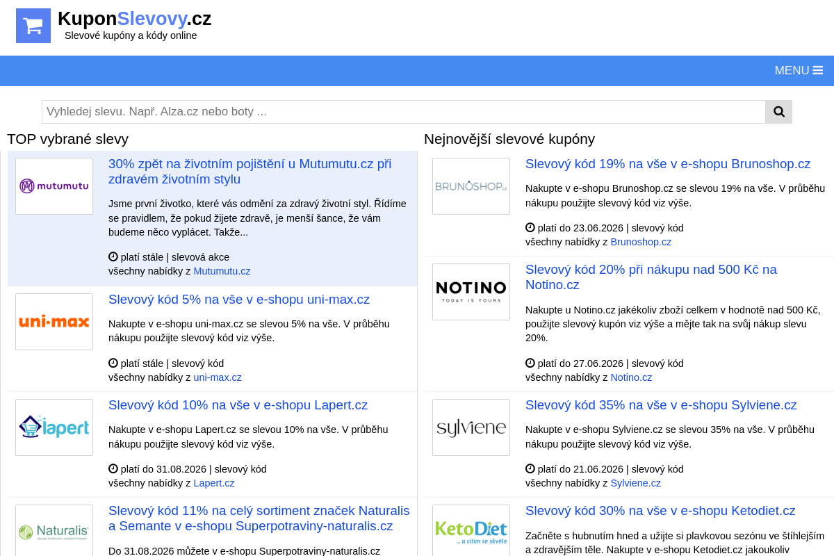The height and width of the screenshot is (556, 834).
Task: Follow the Notino.cz all offers link
Action: (x=631, y=377)
